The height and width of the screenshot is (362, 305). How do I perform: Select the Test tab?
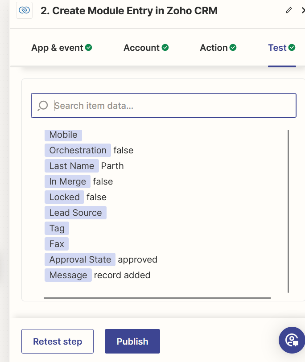tap(281, 48)
